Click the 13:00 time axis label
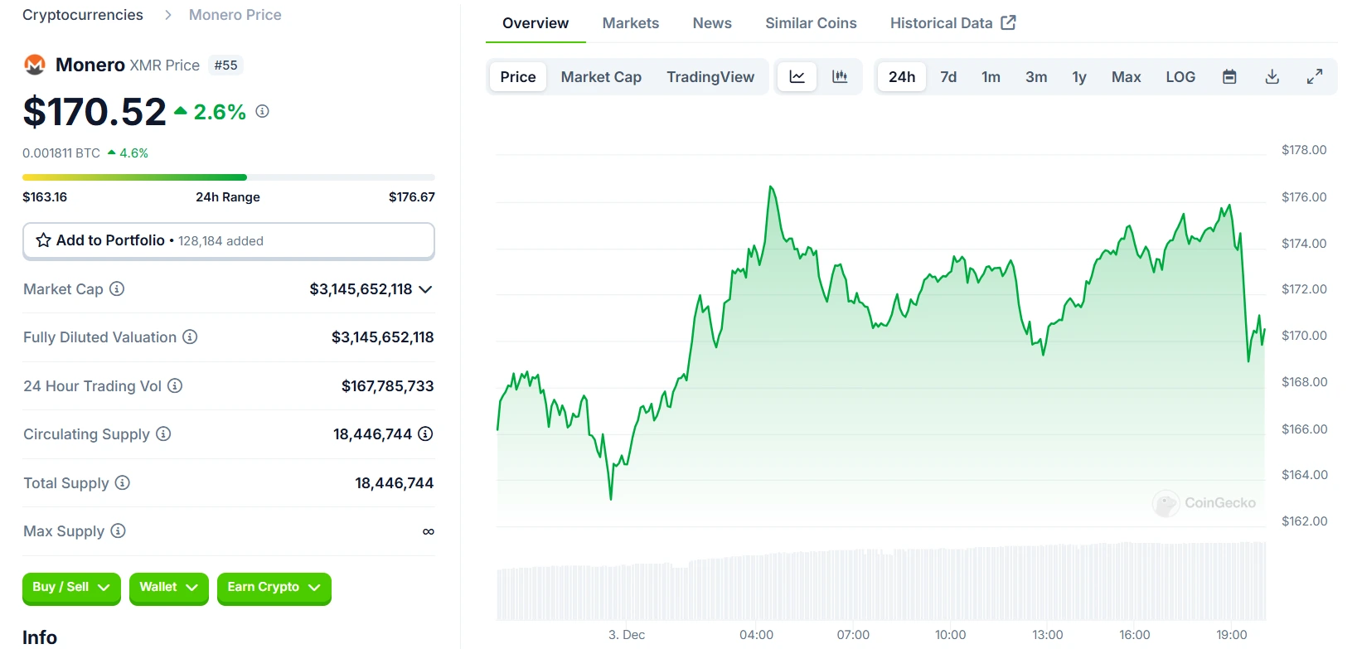 tap(1047, 635)
